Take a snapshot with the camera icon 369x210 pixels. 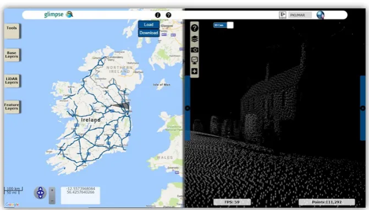click(x=194, y=50)
